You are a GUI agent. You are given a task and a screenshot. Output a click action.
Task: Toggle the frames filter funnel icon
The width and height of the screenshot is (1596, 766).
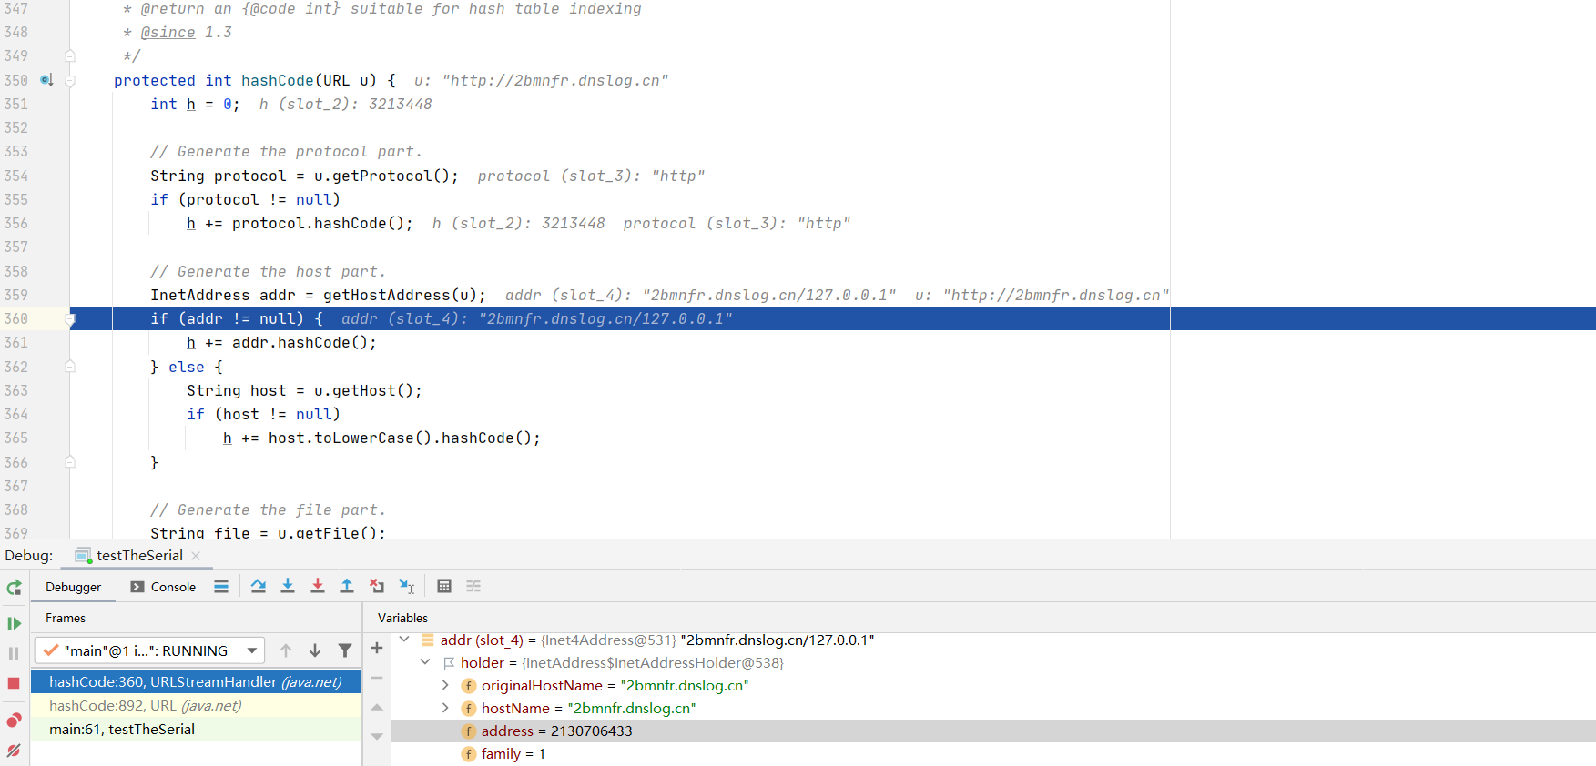345,650
